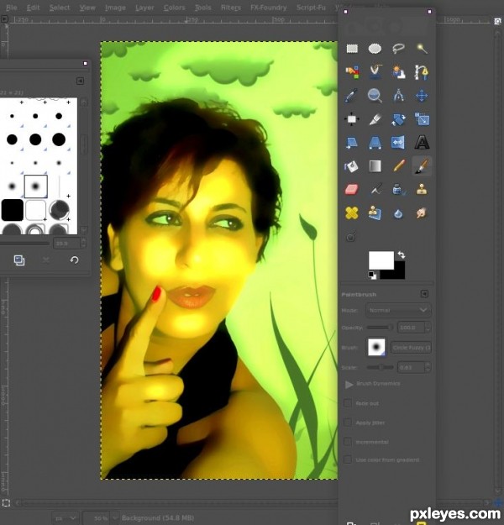Select the Heal tool
This screenshot has width=504, height=525.
[x=352, y=213]
